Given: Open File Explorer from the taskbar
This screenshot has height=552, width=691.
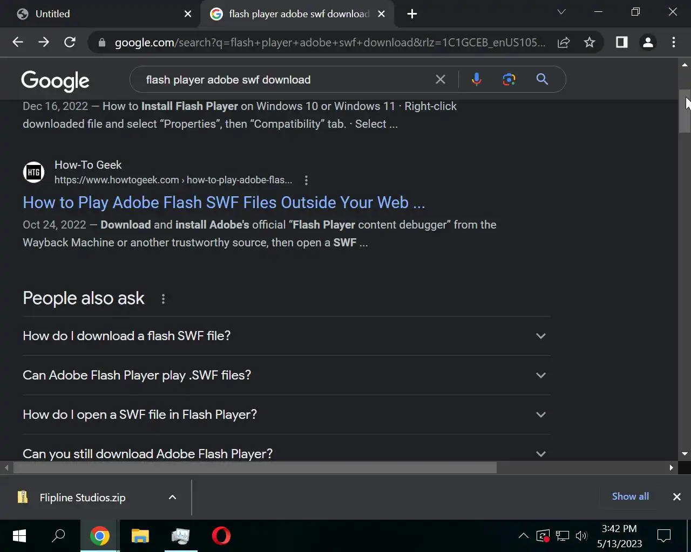Looking at the screenshot, I should click(140, 536).
